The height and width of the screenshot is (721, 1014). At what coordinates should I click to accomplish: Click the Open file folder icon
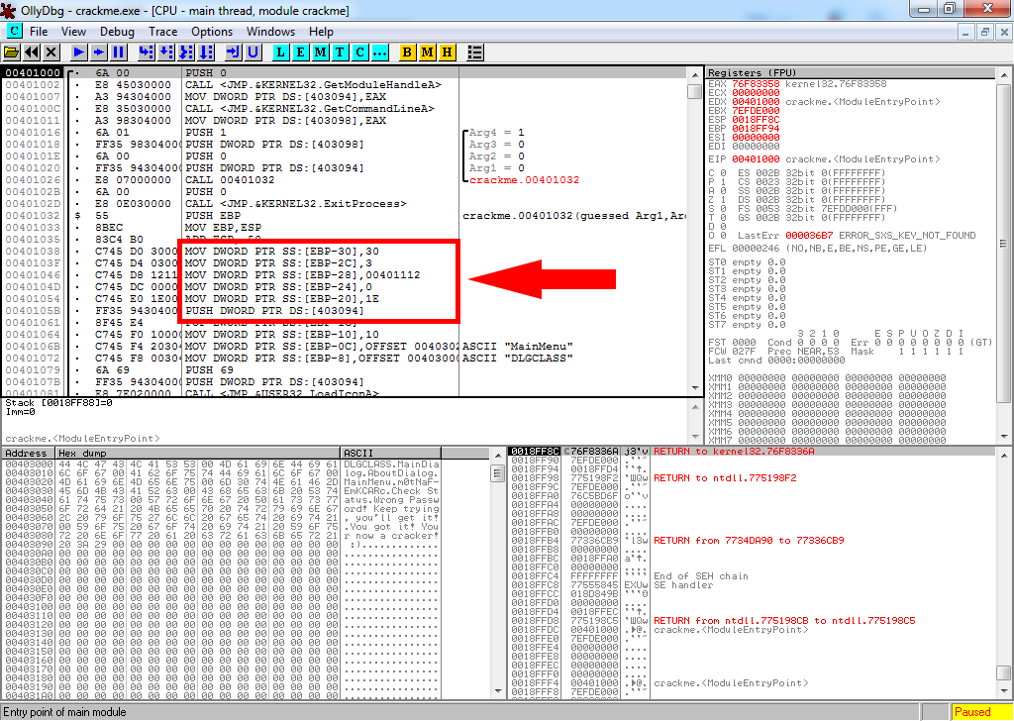(12, 51)
